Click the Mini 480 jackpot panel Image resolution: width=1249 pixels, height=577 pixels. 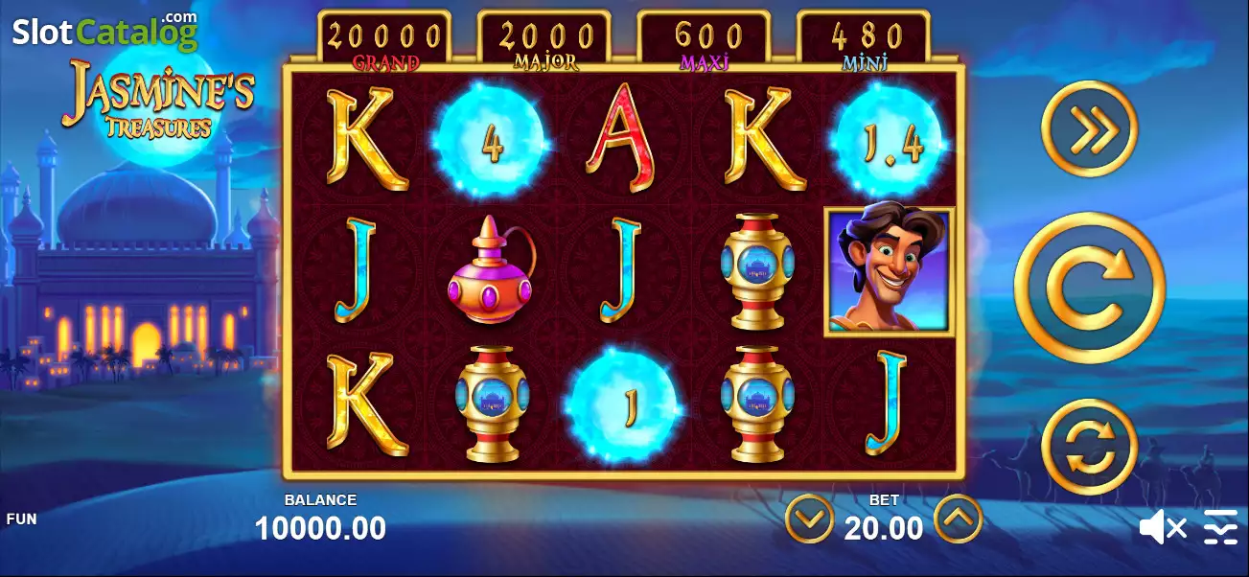(864, 42)
